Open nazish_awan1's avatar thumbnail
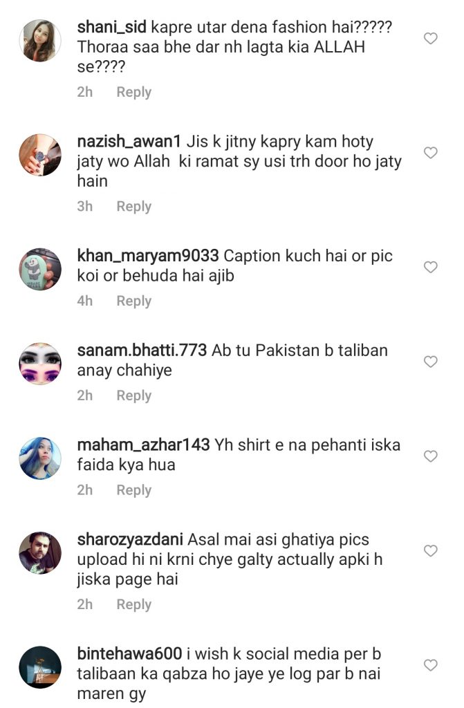This screenshot has height=708, width=464. 40,154
